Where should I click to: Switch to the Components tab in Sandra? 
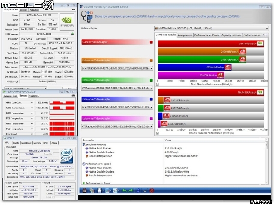tap(185, 35)
